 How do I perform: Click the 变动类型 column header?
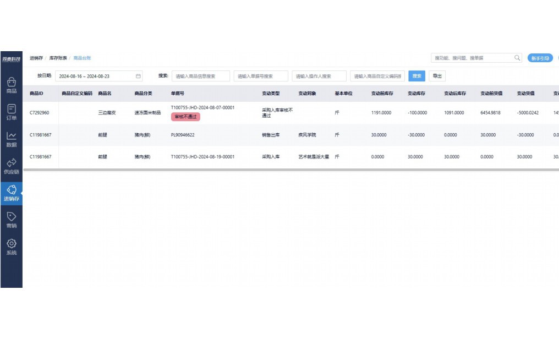coord(271,94)
